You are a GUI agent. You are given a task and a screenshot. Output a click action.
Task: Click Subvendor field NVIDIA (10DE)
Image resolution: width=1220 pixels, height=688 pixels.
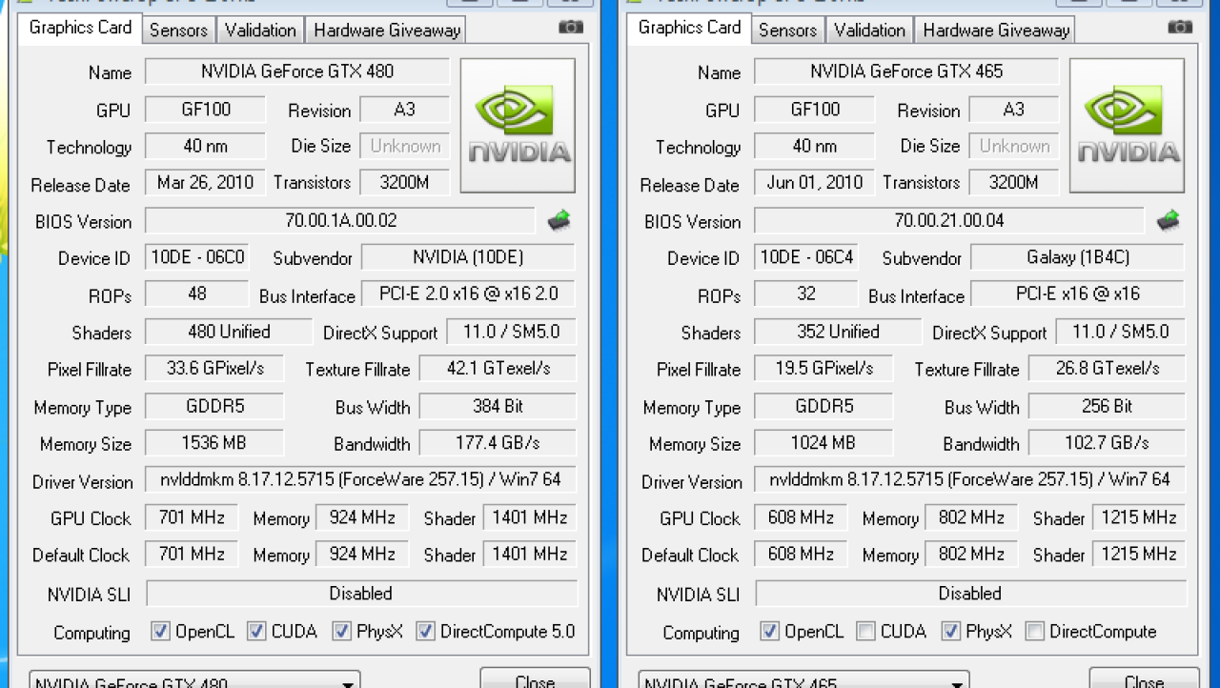[x=468, y=257]
